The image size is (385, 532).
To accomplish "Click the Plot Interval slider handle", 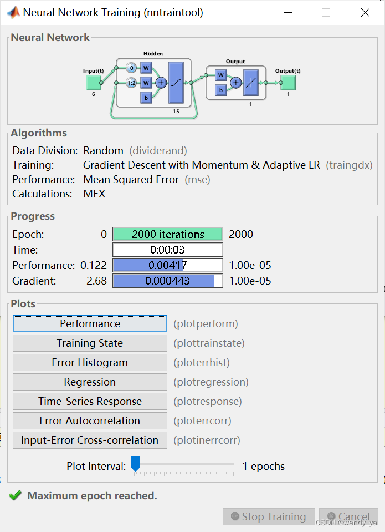I will [135, 464].
